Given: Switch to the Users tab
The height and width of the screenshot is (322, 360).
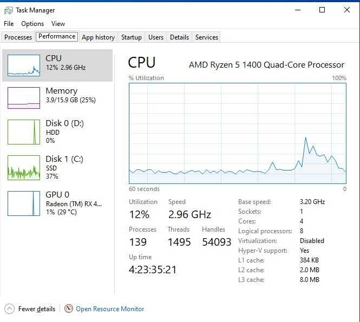Looking at the screenshot, I should [156, 37].
